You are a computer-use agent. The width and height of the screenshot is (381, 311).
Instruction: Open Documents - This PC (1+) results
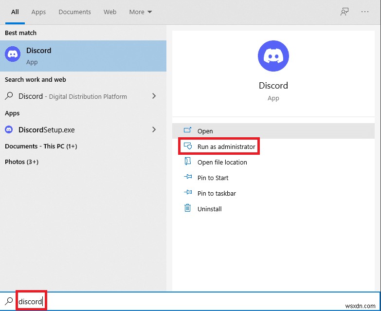tap(41, 146)
